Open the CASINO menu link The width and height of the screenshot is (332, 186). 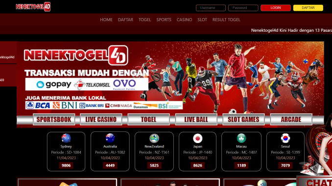coord(184,20)
